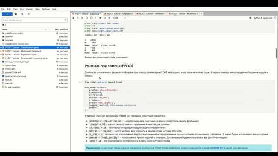This screenshot has width=278, height=156.
Task: Select FEDOT Tutorial - Classification.ipynb file
Action: 35,47
